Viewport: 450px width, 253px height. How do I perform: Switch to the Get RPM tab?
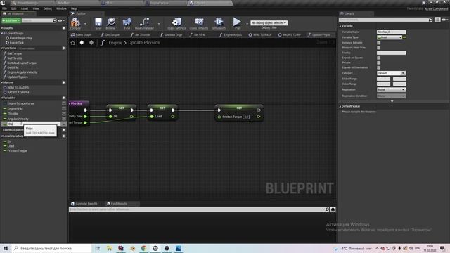[x=198, y=34]
